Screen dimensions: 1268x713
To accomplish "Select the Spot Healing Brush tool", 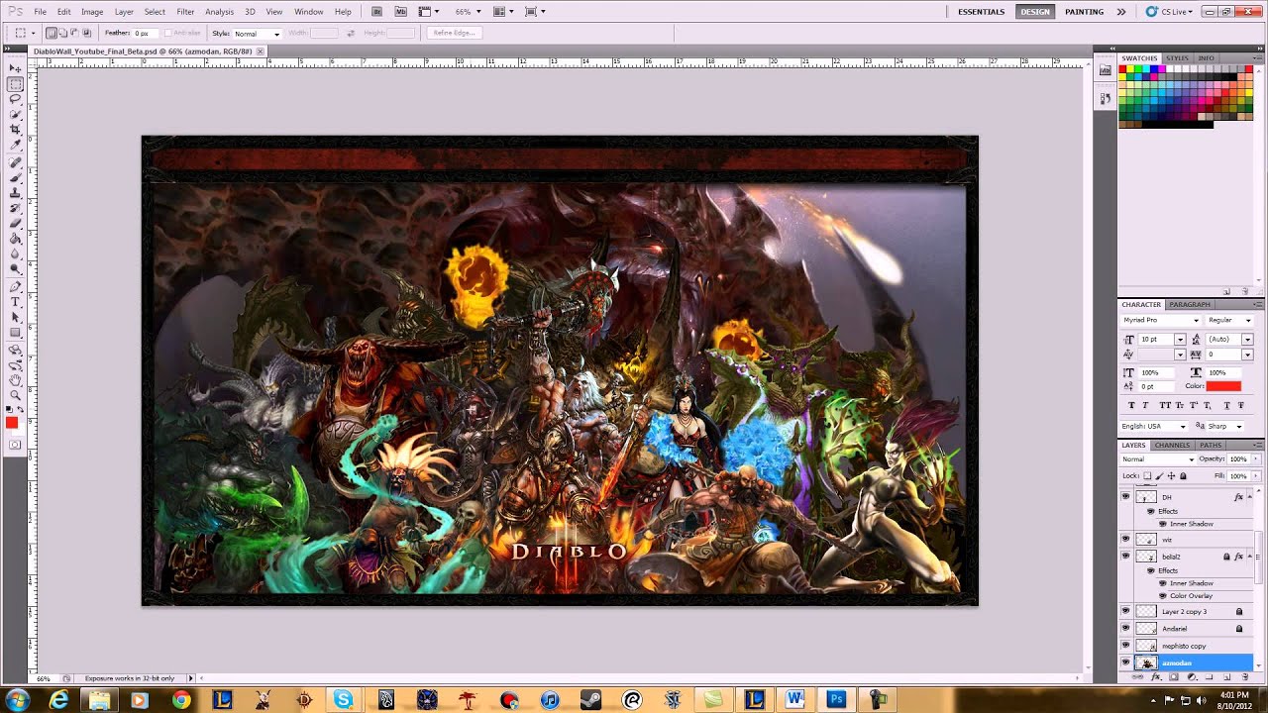I will point(15,162).
